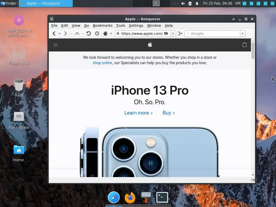
Task: Click the iPhone 13 Pro camera image
Action: (150, 152)
